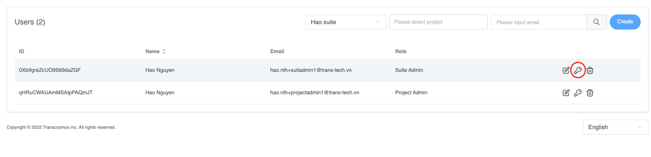This screenshot has width=651, height=157.
Task: Click the Transcosmos copyright text
Action: [61, 128]
